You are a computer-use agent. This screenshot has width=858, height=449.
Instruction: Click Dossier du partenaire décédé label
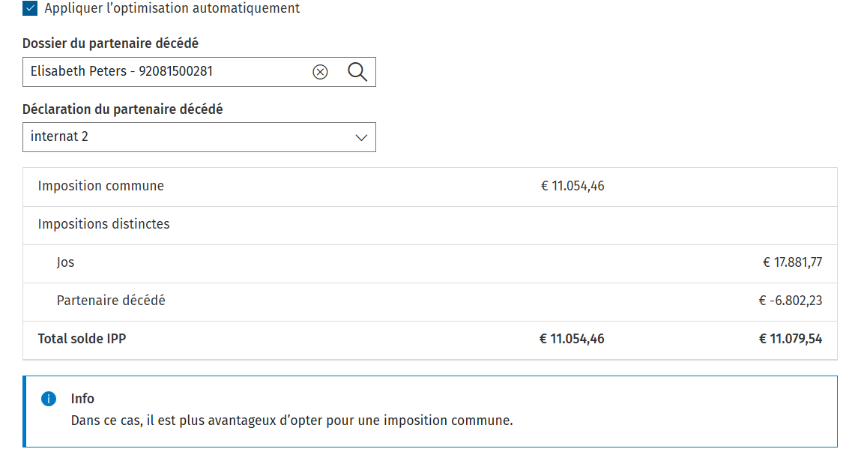pyautogui.click(x=111, y=43)
